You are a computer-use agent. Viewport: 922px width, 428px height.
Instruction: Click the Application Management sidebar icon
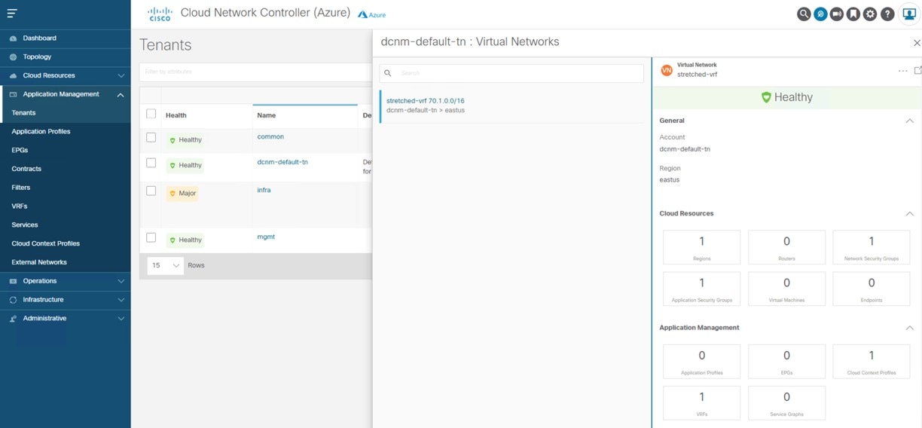13,94
